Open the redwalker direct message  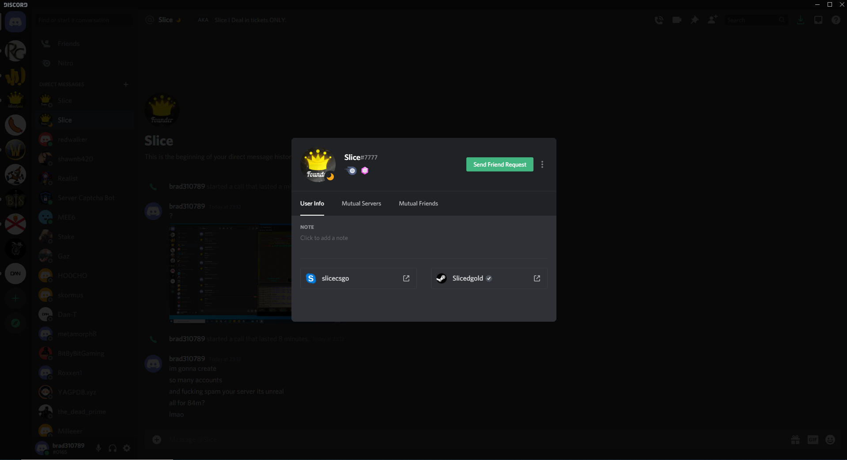84,140
